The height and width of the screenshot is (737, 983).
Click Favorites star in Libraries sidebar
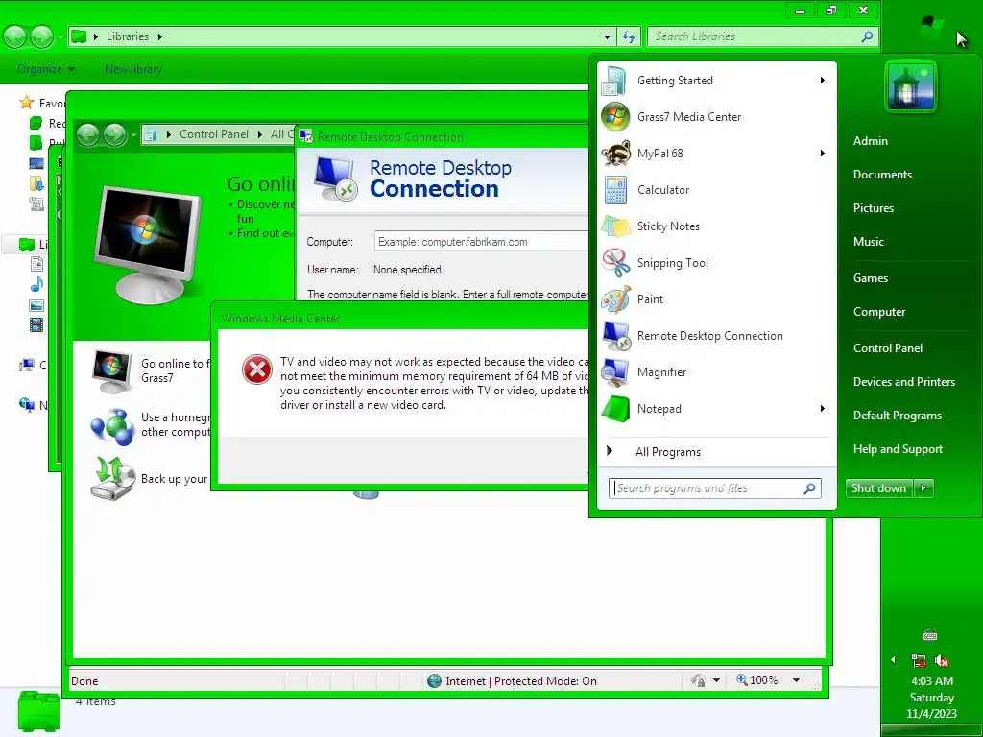coord(26,102)
